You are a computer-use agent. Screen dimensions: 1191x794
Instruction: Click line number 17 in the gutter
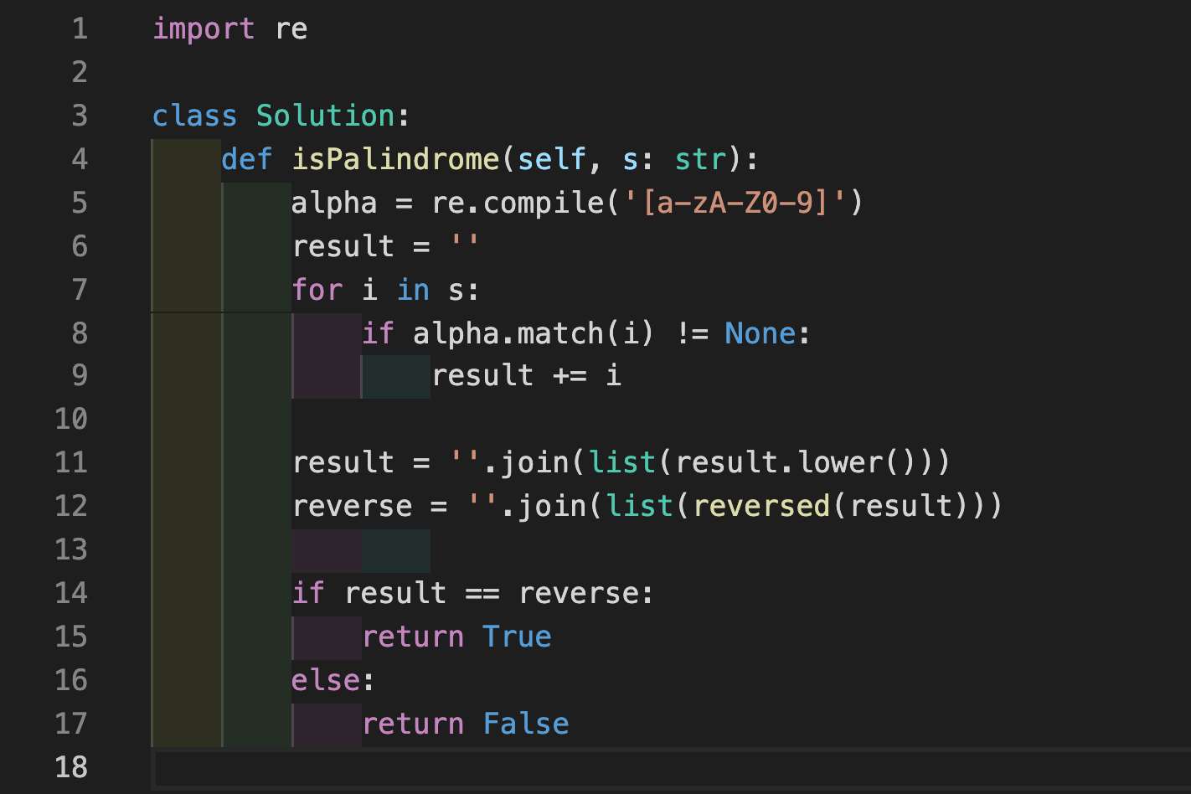point(71,724)
